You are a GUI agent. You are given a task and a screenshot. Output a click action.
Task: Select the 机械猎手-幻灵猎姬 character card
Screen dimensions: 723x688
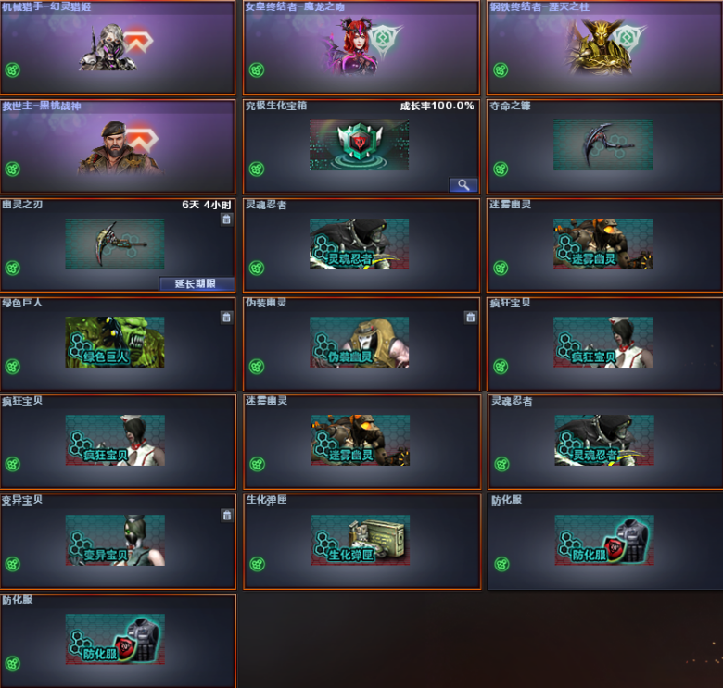coord(118,47)
